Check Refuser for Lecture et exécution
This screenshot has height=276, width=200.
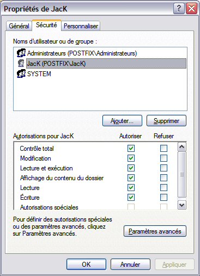coord(163,168)
